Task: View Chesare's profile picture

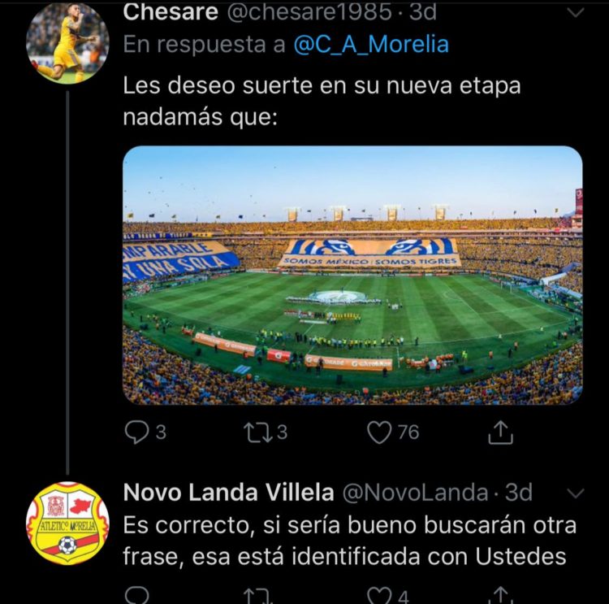Action: [x=67, y=42]
